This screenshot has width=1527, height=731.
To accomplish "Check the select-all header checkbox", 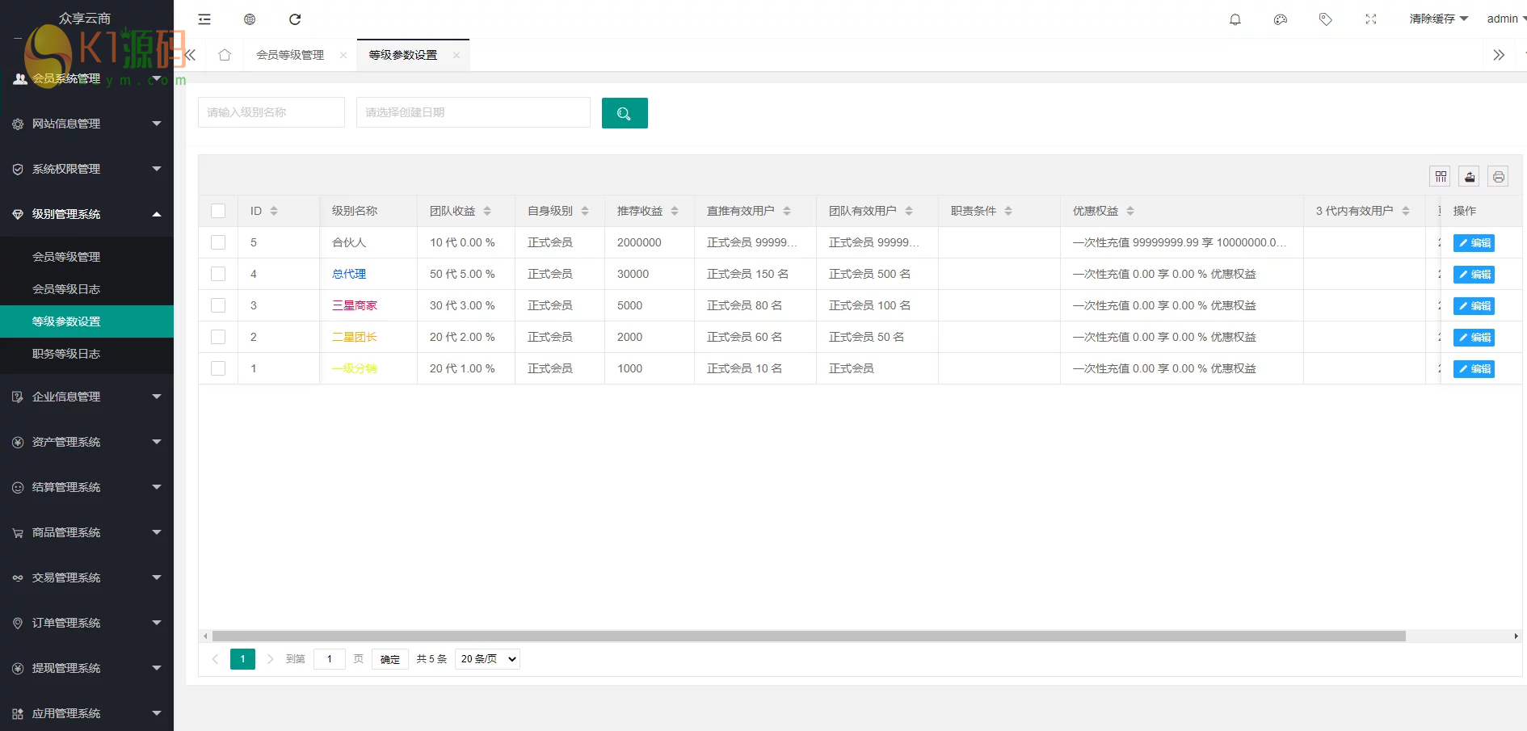I will [218, 211].
